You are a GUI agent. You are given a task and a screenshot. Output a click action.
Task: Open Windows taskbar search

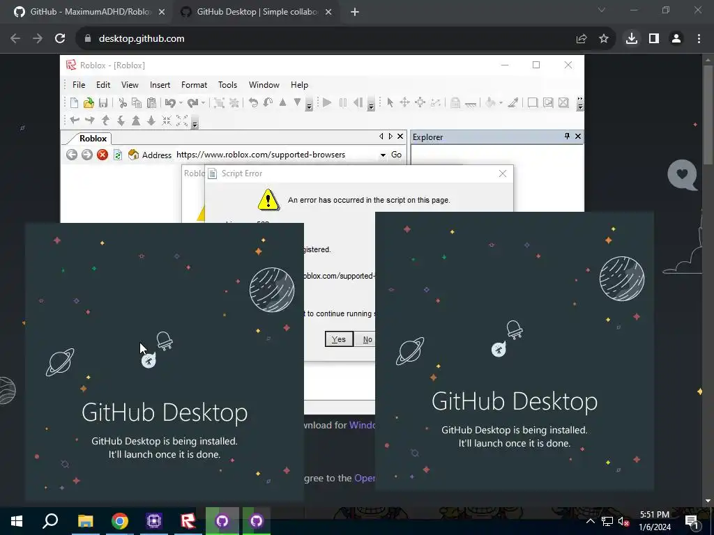[x=50, y=521]
